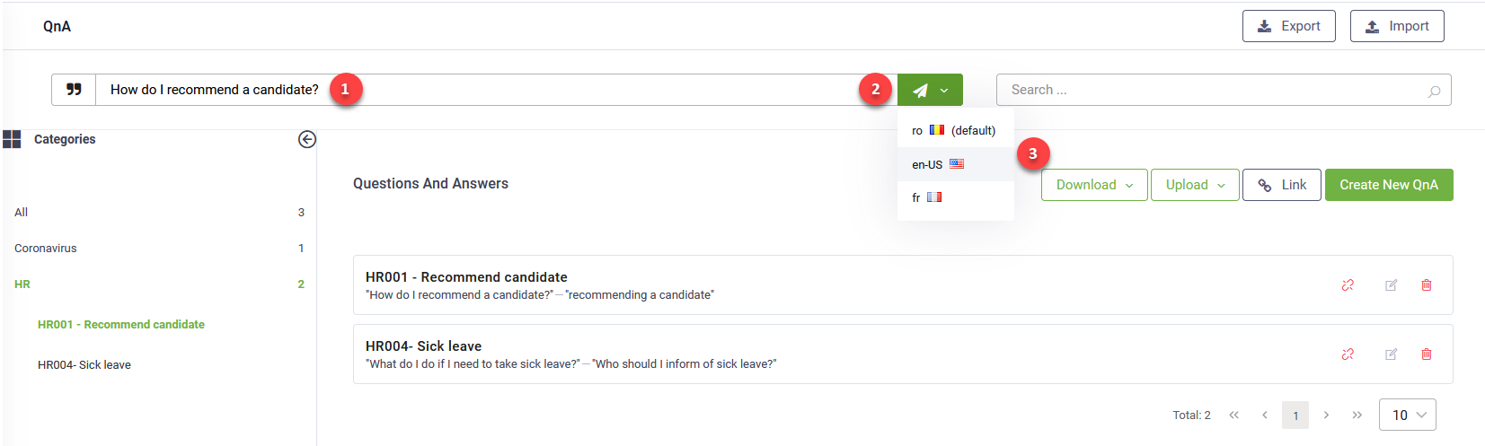
Task: Edit the HR001 Recommend candidate entry
Action: coord(1391,285)
